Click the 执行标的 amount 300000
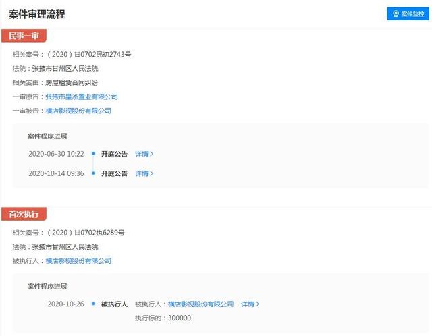432x336 pixels. point(178,318)
